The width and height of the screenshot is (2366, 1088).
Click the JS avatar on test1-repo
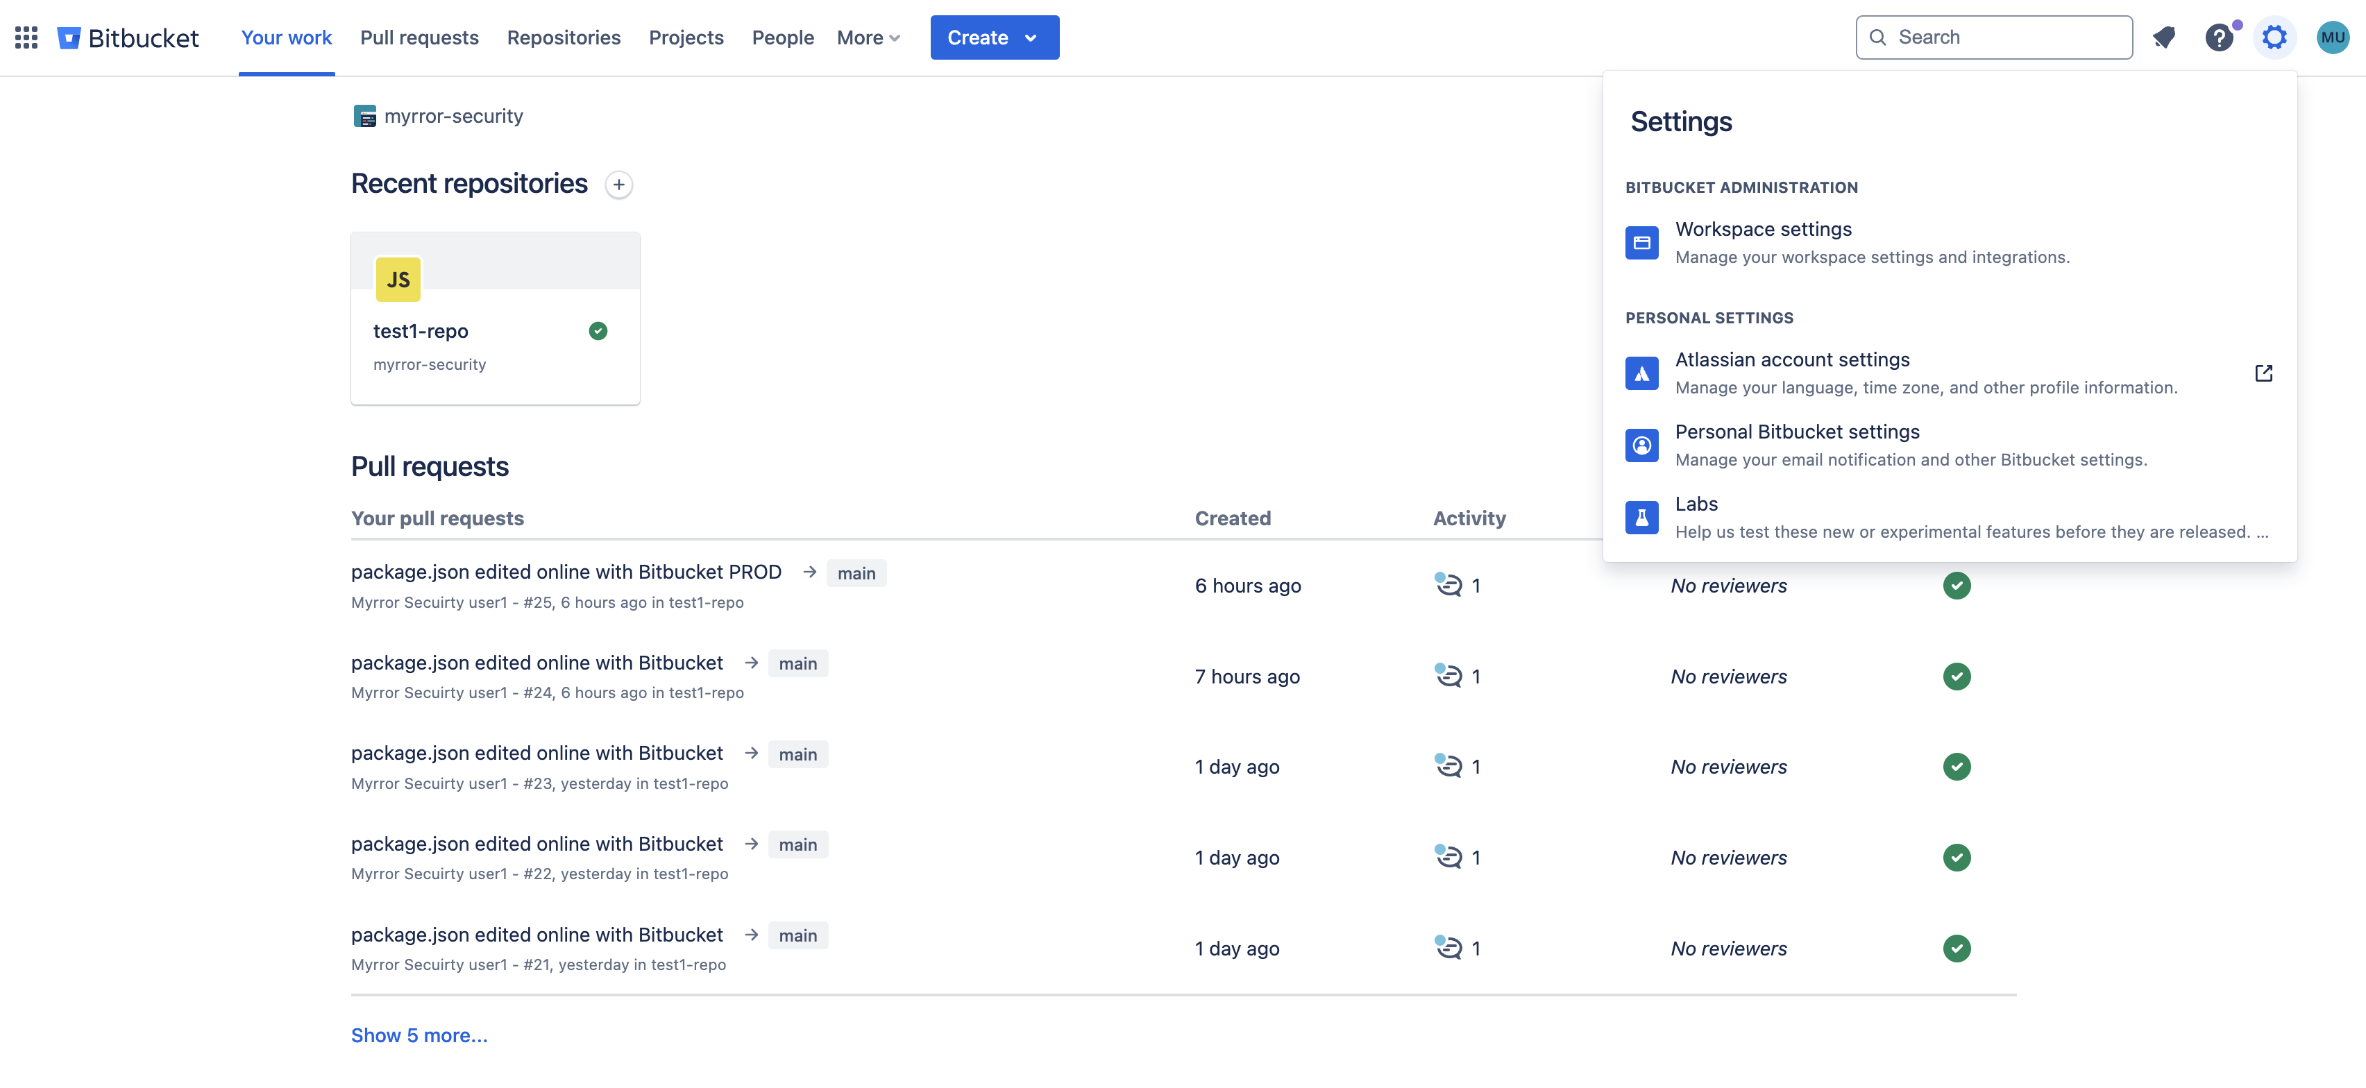(x=398, y=279)
